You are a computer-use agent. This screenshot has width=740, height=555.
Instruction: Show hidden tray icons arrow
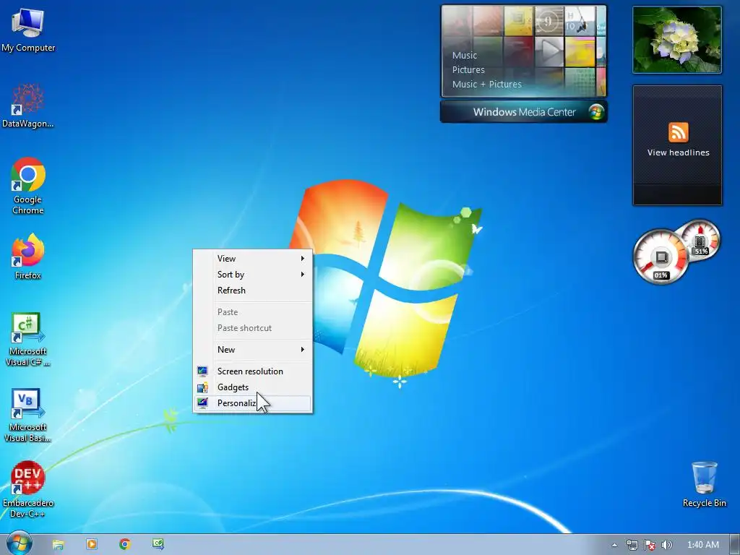[614, 545]
